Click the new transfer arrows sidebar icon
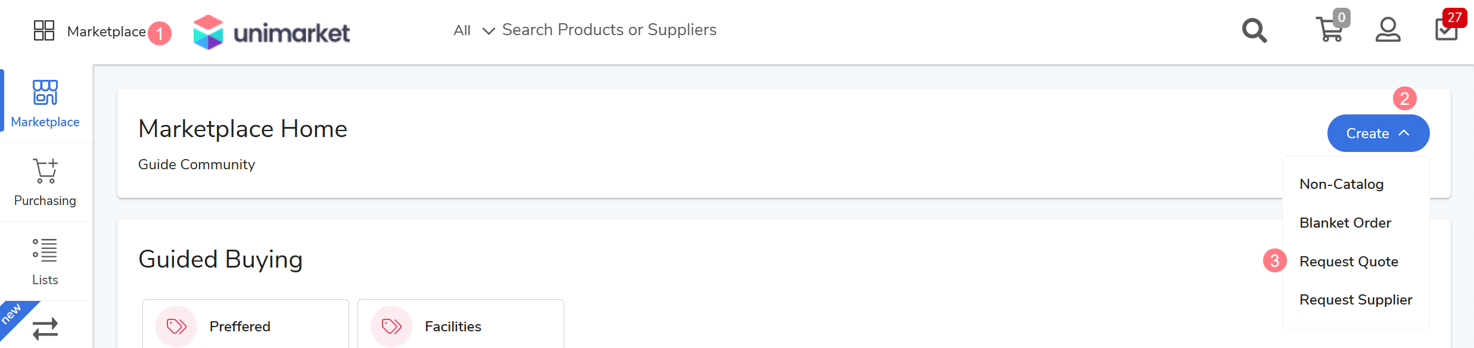1474x348 pixels. pos(45,328)
